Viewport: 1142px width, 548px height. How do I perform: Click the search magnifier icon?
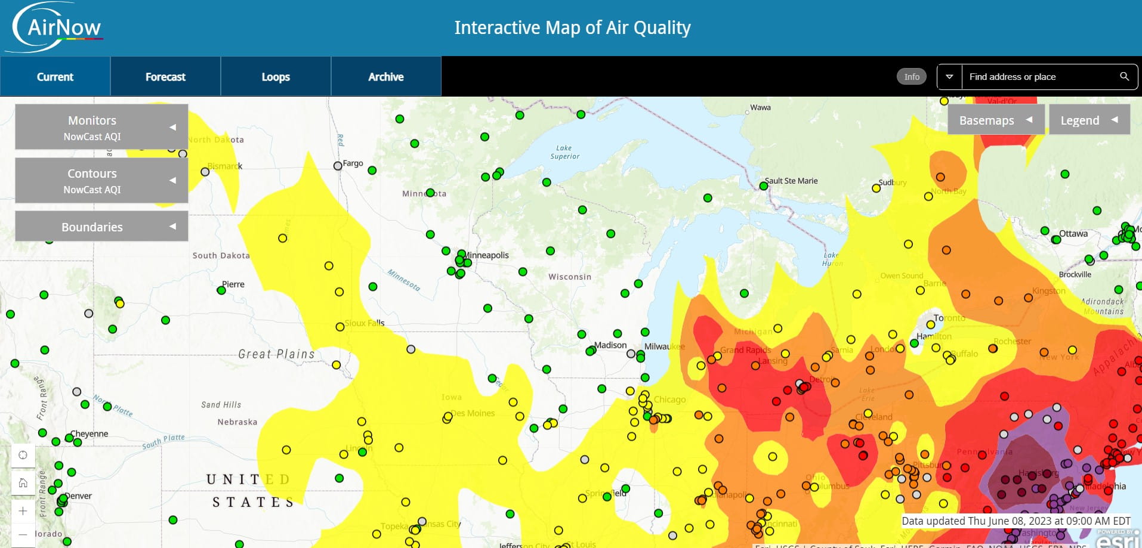[1124, 76]
